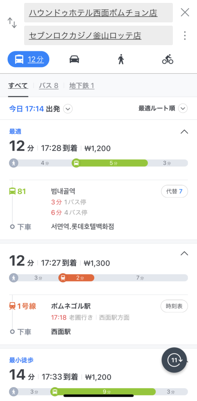Viewport: 197px width, 401px height.
Task: Select the bicycle mode icon
Action: (168, 60)
